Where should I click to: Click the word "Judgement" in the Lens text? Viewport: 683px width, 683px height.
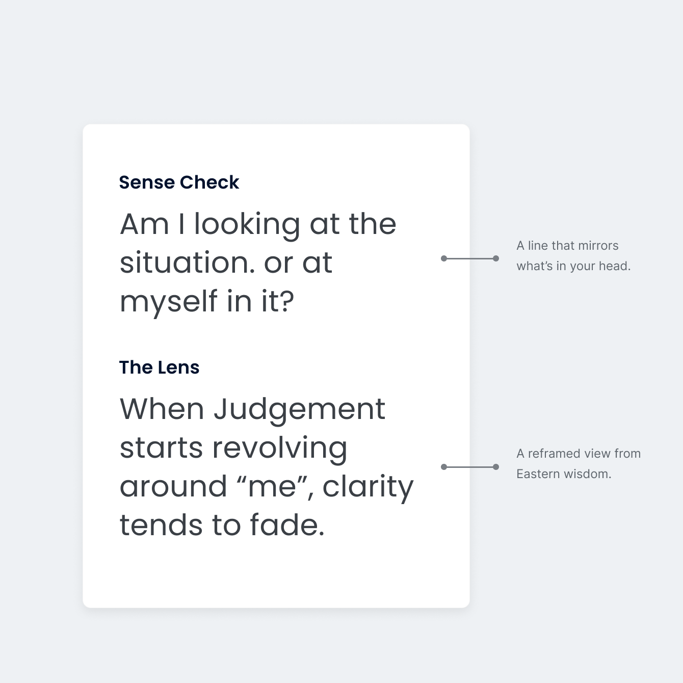299,409
